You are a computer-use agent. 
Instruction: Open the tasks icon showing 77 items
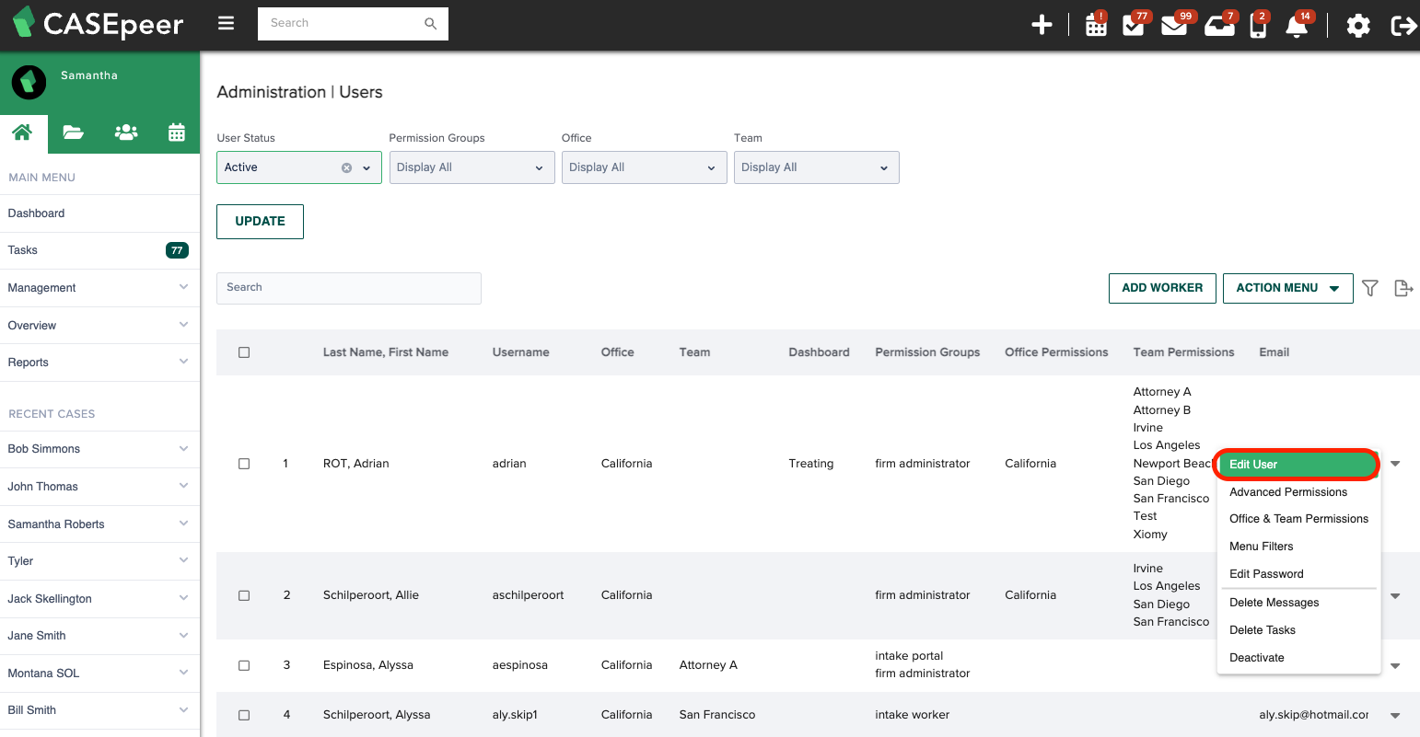tap(1135, 25)
